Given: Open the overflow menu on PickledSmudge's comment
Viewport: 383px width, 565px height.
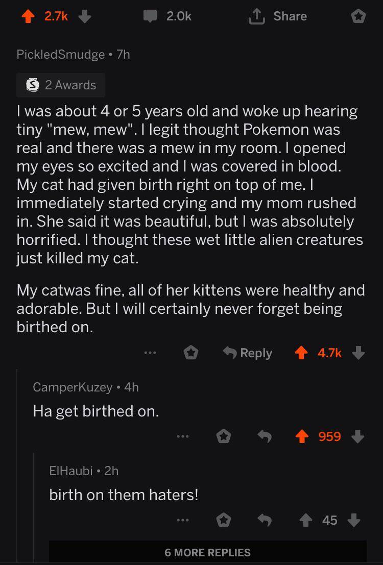Looking at the screenshot, I should (150, 353).
